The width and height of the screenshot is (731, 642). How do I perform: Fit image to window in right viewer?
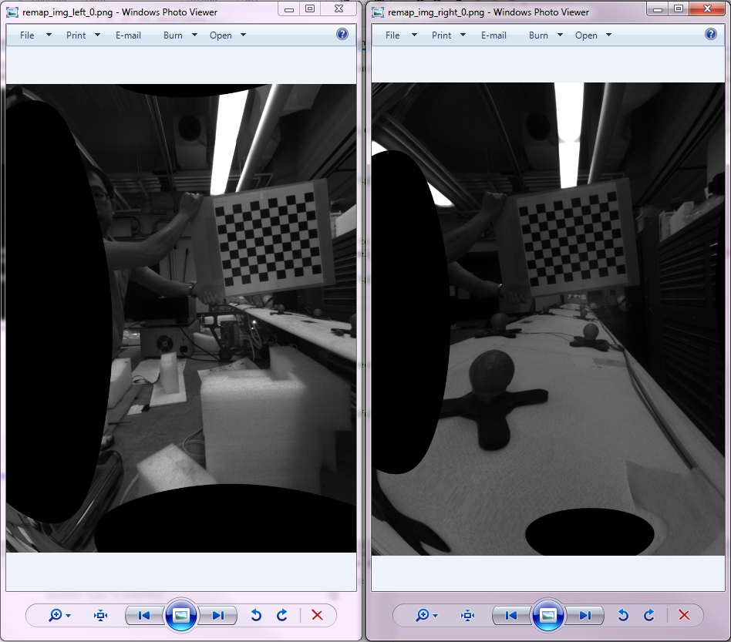[x=467, y=616]
